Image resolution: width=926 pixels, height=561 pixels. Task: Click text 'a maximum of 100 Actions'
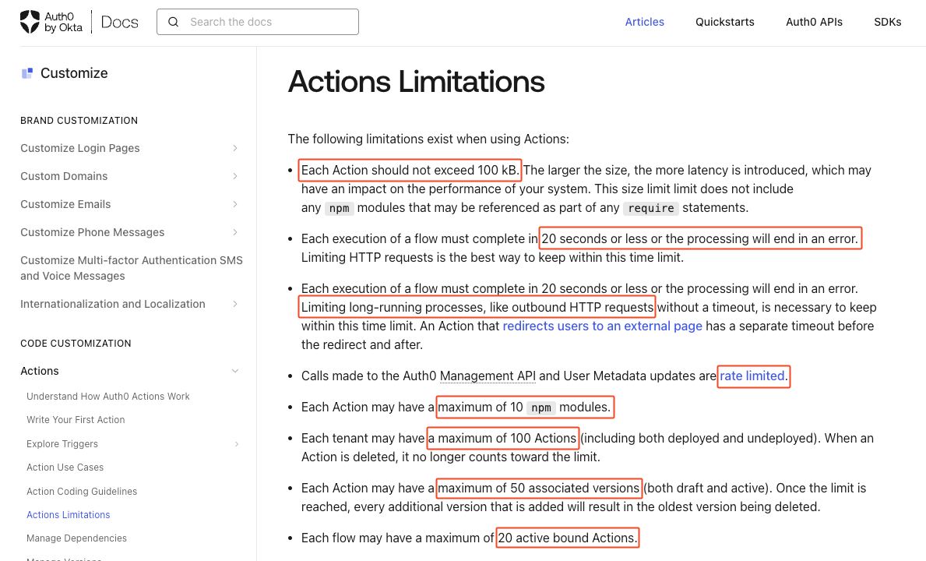coord(502,438)
